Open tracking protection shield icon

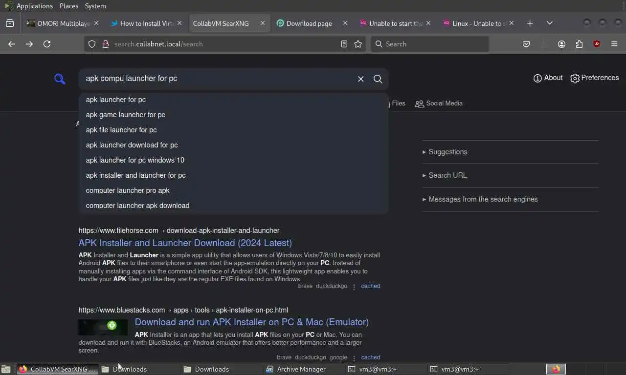pyautogui.click(x=92, y=44)
